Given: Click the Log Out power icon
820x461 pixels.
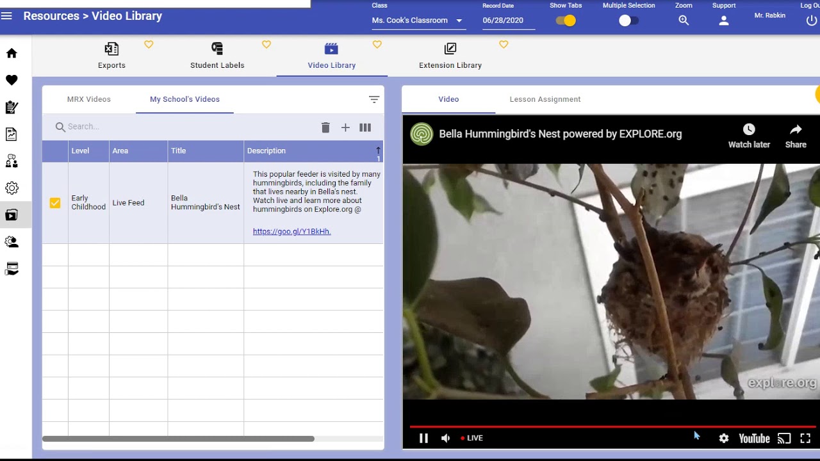Looking at the screenshot, I should tap(811, 20).
